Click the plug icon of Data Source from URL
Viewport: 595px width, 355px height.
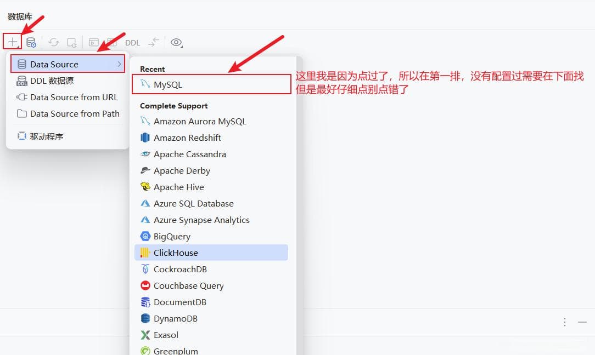point(22,97)
